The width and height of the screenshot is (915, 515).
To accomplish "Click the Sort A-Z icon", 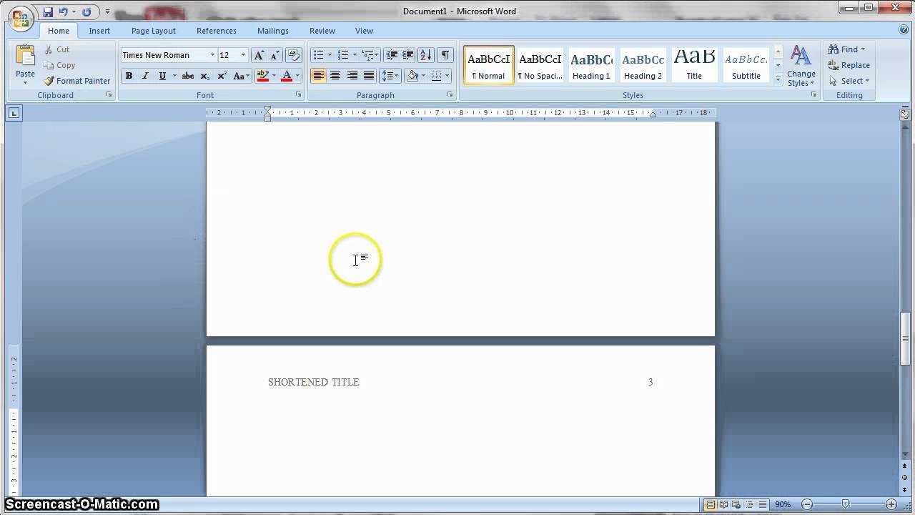I will [x=425, y=54].
